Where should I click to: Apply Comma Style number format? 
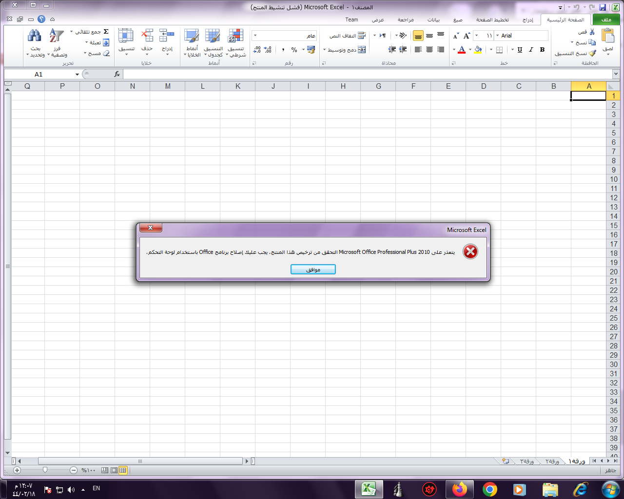click(x=283, y=50)
